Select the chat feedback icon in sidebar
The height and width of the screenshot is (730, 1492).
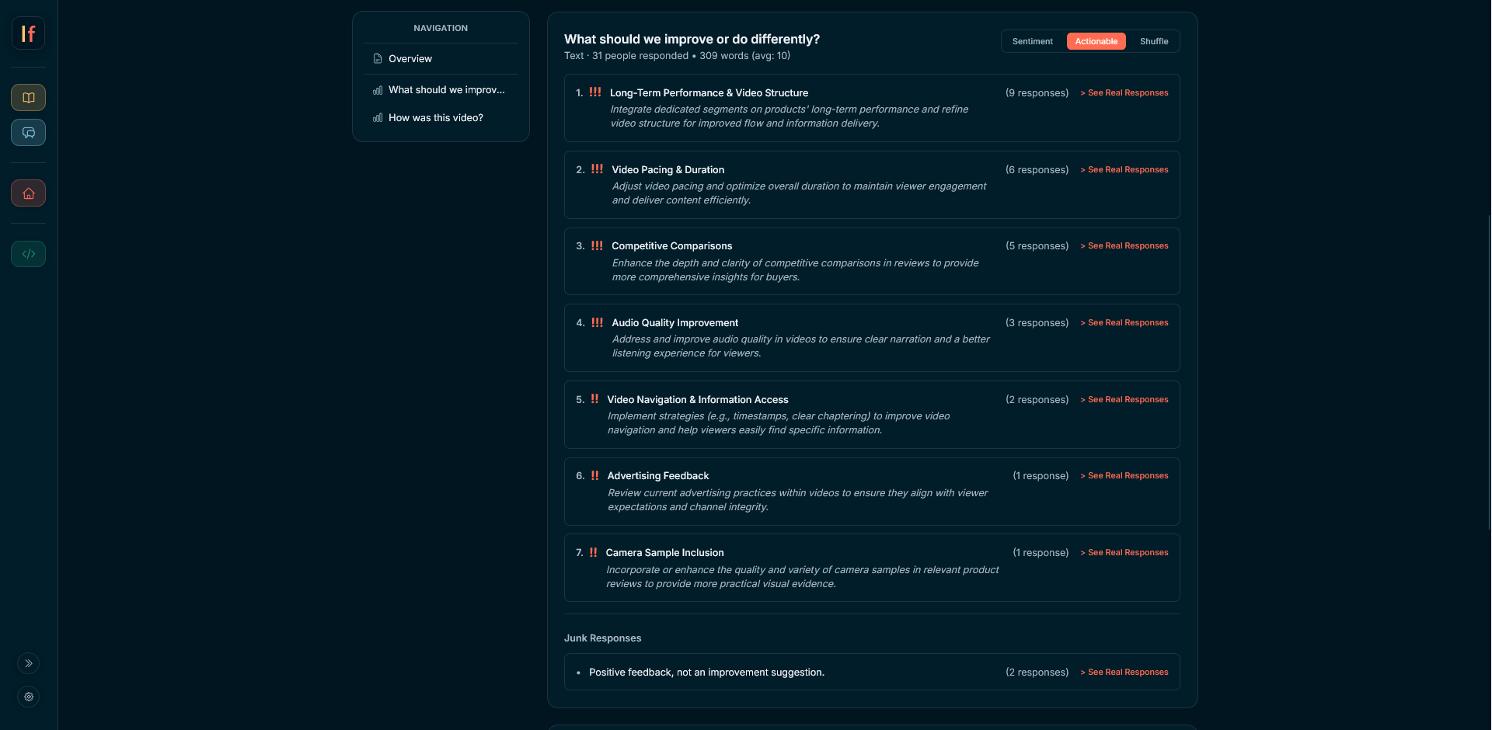pyautogui.click(x=28, y=132)
